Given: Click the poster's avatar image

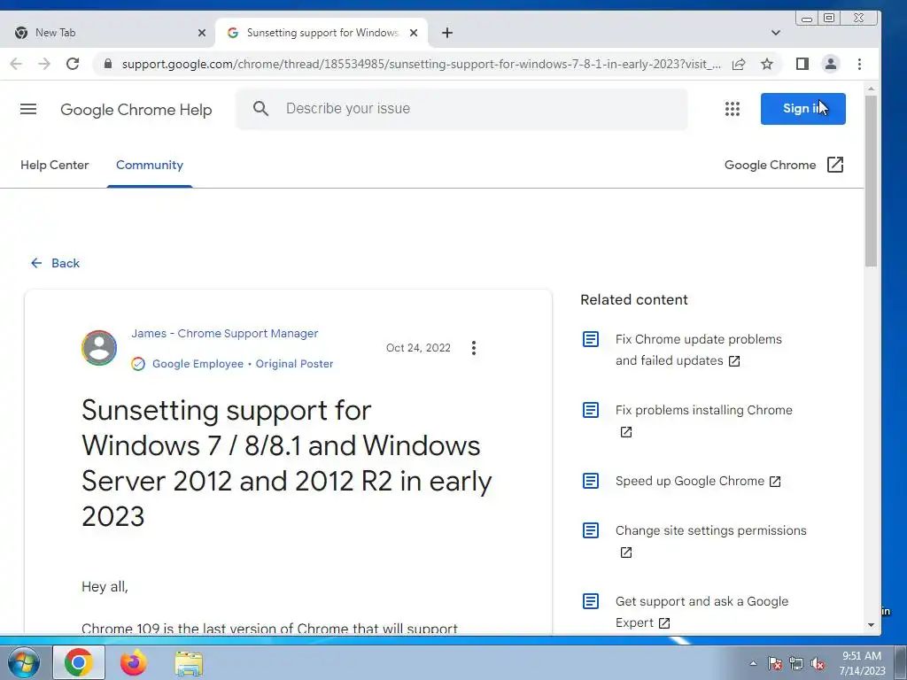Looking at the screenshot, I should pos(99,347).
